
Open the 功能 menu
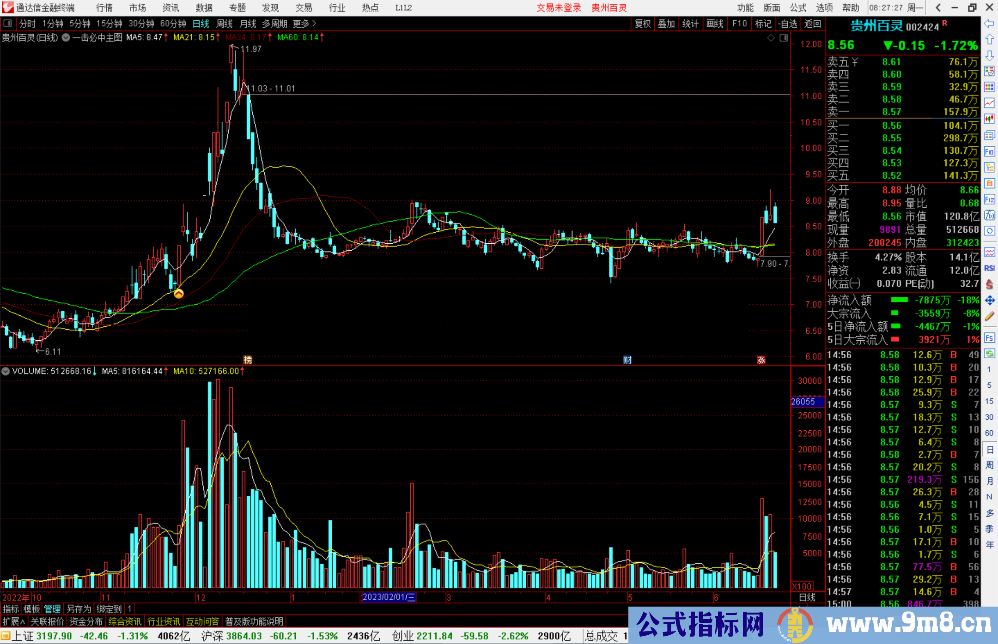[x=745, y=8]
